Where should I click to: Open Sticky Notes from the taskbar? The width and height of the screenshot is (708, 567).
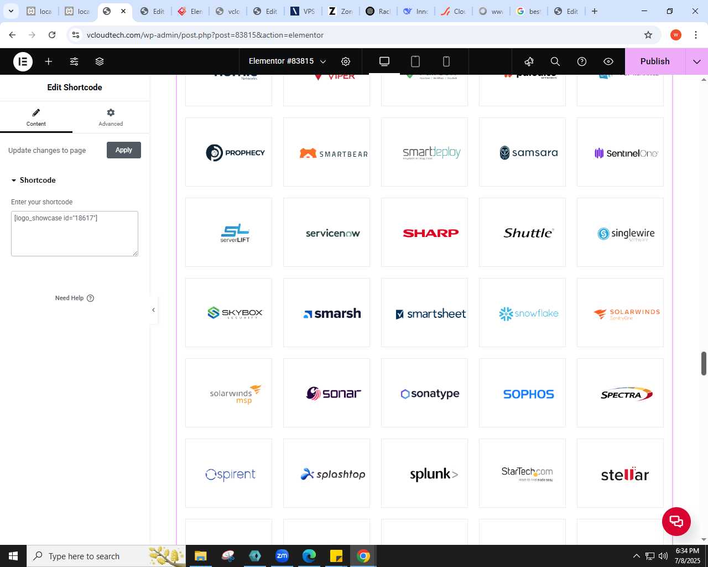336,556
